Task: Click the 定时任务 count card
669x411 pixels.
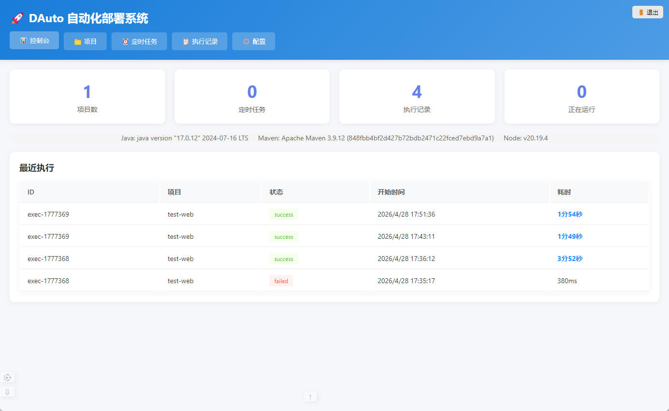Action: click(252, 96)
